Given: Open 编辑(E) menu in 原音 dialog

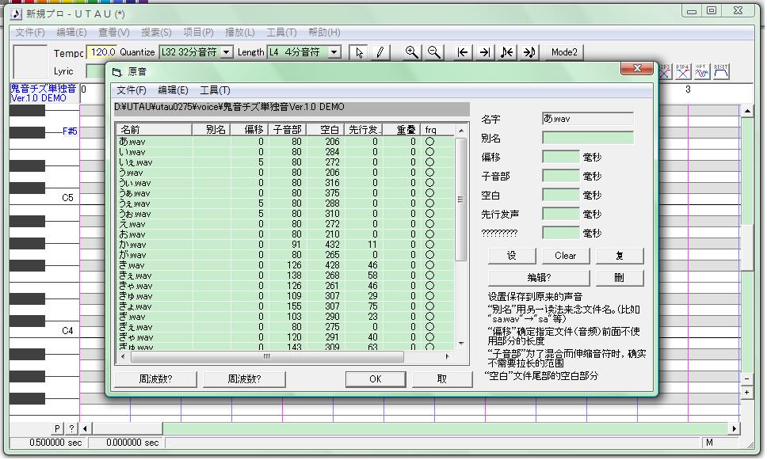Looking at the screenshot, I should click(173, 90).
